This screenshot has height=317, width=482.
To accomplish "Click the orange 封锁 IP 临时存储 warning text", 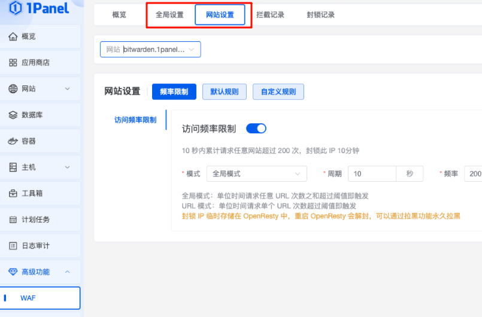I will (321, 216).
